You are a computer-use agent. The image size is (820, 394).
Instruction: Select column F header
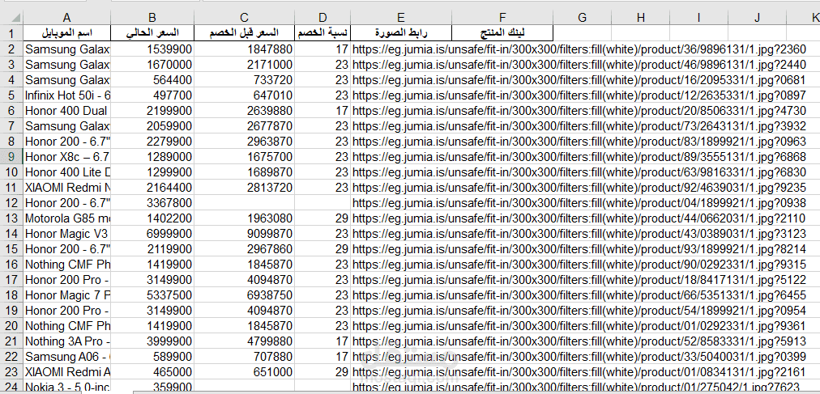point(502,18)
